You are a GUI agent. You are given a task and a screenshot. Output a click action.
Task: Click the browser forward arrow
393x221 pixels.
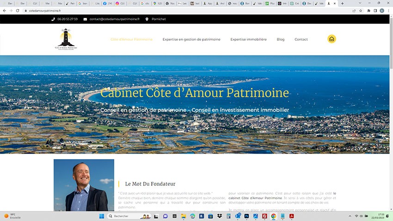coord(11,11)
